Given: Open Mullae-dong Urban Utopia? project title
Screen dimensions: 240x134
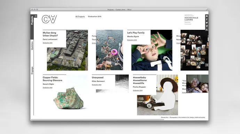Looking at the screenshot, I should coord(50,34).
